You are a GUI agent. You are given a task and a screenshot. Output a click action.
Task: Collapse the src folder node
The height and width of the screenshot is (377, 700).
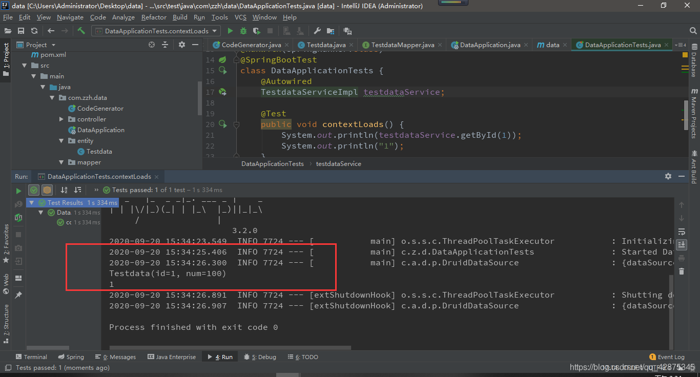[x=24, y=66]
